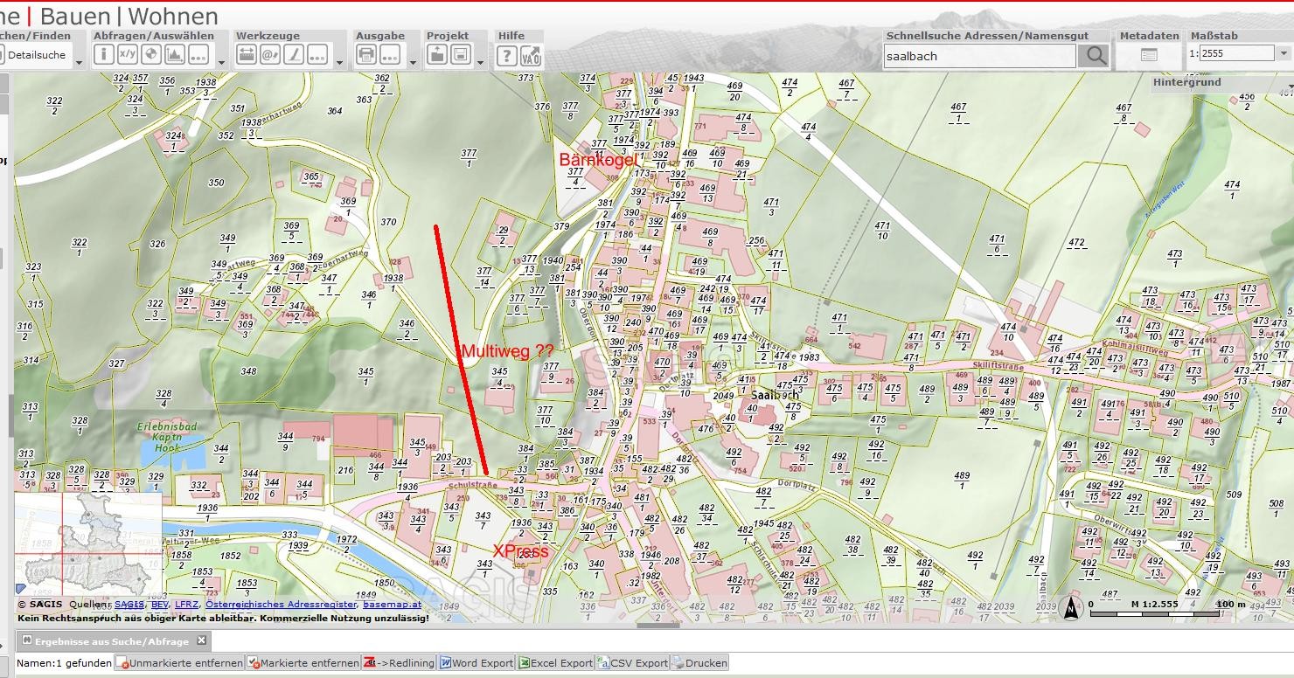1294x678 pixels.
Task: Open the basemap.at source link
Action: pos(392,605)
